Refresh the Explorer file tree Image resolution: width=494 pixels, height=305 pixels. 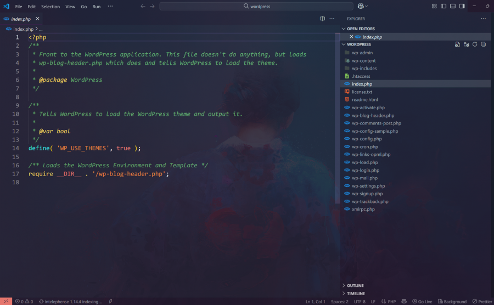pyautogui.click(x=475, y=44)
